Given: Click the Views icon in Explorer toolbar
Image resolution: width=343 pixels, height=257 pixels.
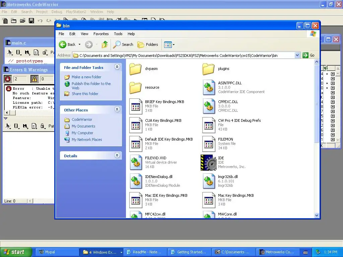Looking at the screenshot, I should pos(168,45).
